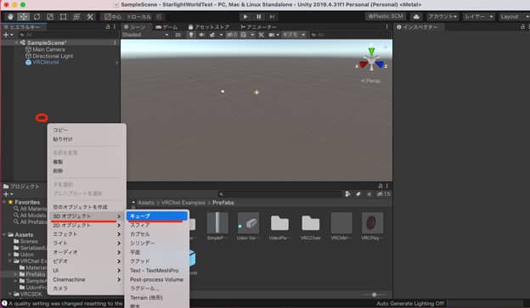Image resolution: width=530 pixels, height=308 pixels.
Task: Select the Hand tool in toolbar
Action: (10, 17)
